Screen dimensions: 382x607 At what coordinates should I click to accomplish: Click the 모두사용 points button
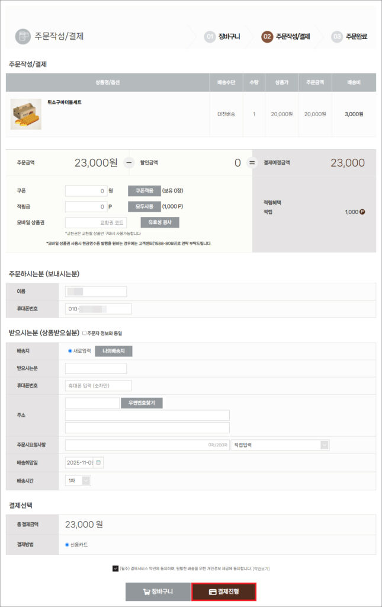pyautogui.click(x=144, y=207)
